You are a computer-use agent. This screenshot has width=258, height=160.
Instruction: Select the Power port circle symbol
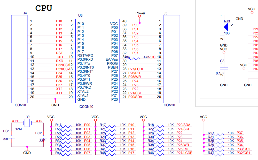tap(140, 16)
